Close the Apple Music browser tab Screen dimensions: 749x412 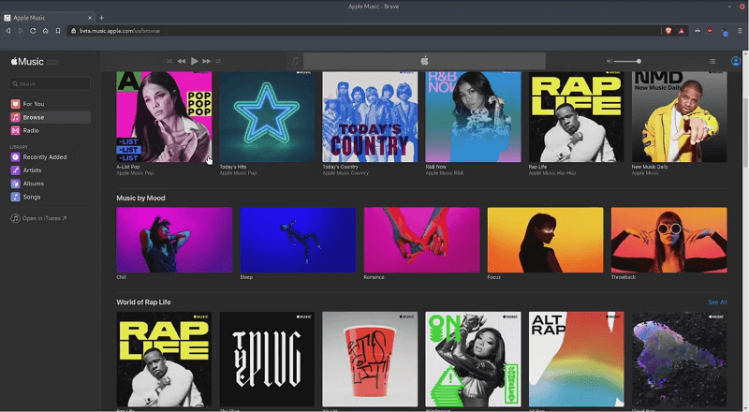point(90,18)
